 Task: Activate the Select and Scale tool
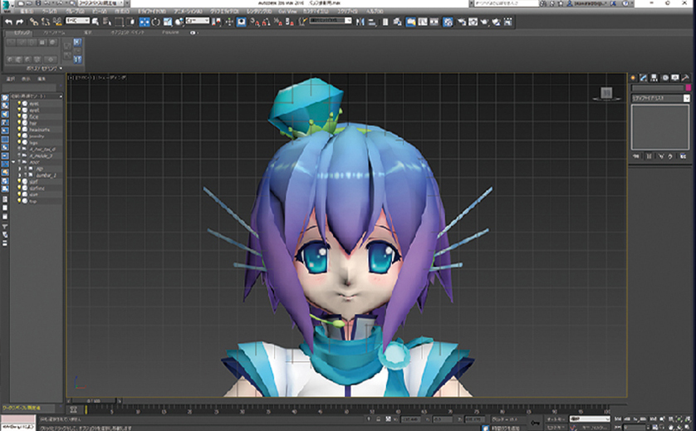click(x=167, y=22)
